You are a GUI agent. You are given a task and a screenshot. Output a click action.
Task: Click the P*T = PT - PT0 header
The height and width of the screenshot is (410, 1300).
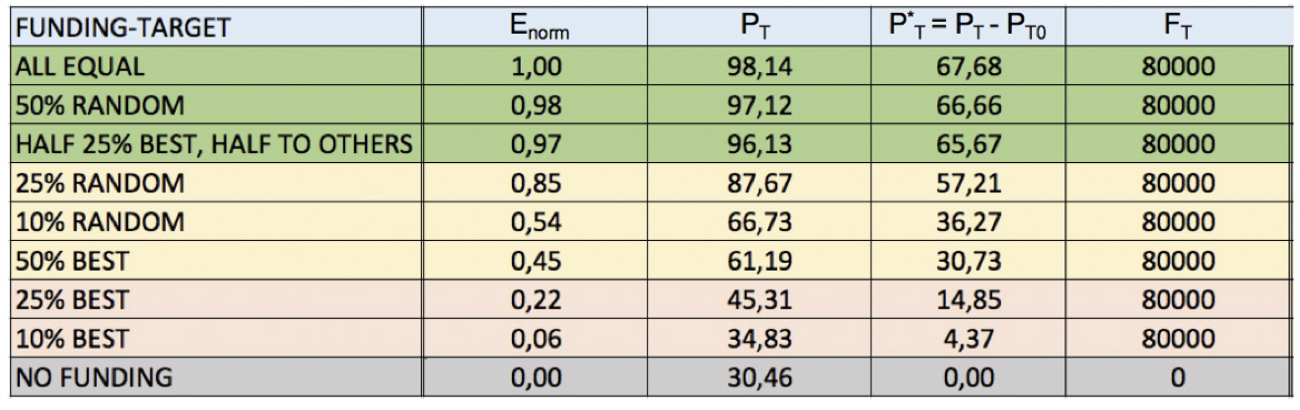click(967, 26)
